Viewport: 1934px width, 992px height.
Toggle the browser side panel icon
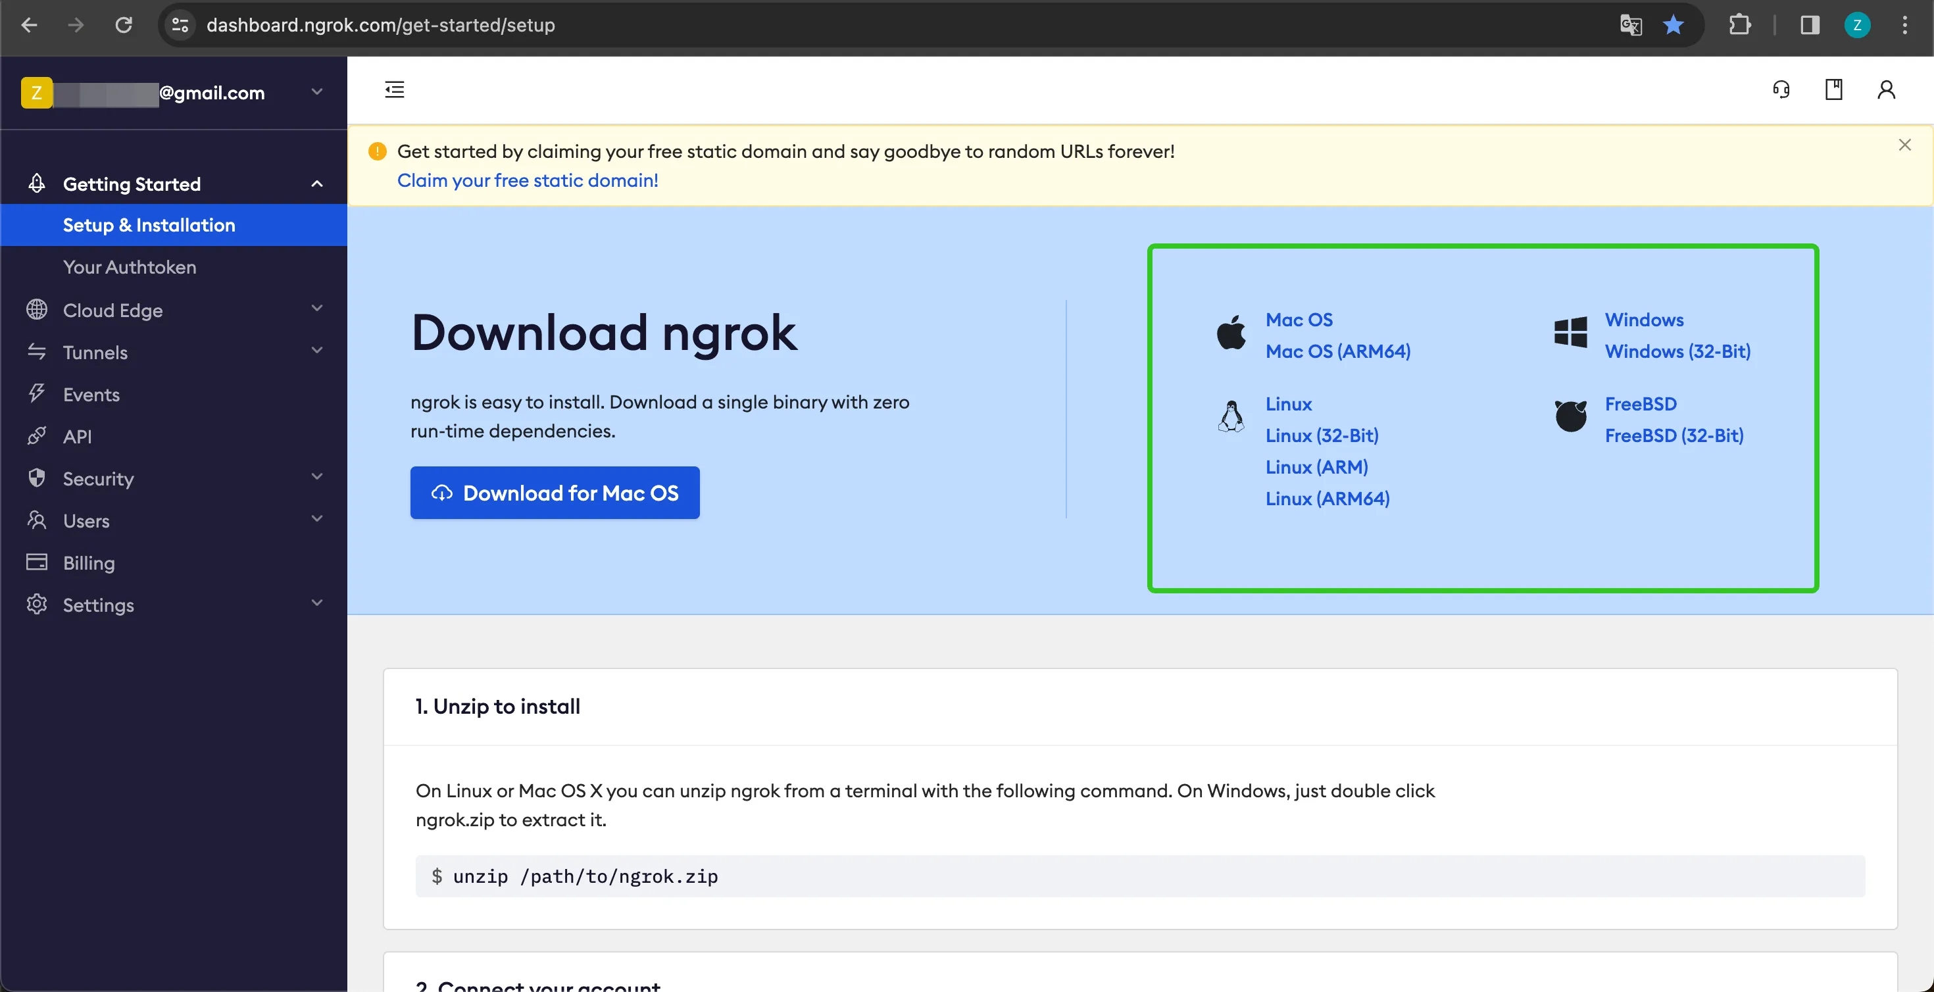pyautogui.click(x=1810, y=25)
